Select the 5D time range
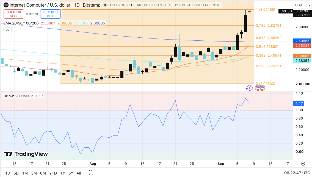Image resolution: width=312 pixels, height=177 pixels. tap(16, 173)
